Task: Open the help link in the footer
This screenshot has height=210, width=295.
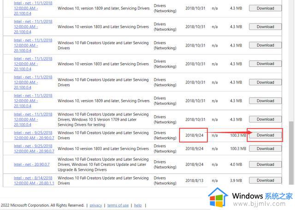Action: 138,205
